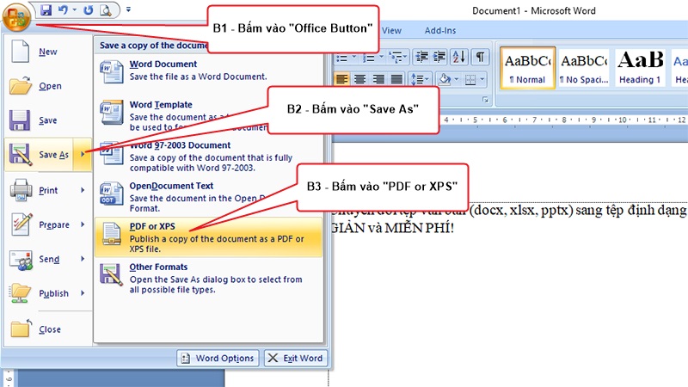Switch to the Add-Ins ribbon tab
688x387 pixels.
pyautogui.click(x=440, y=30)
